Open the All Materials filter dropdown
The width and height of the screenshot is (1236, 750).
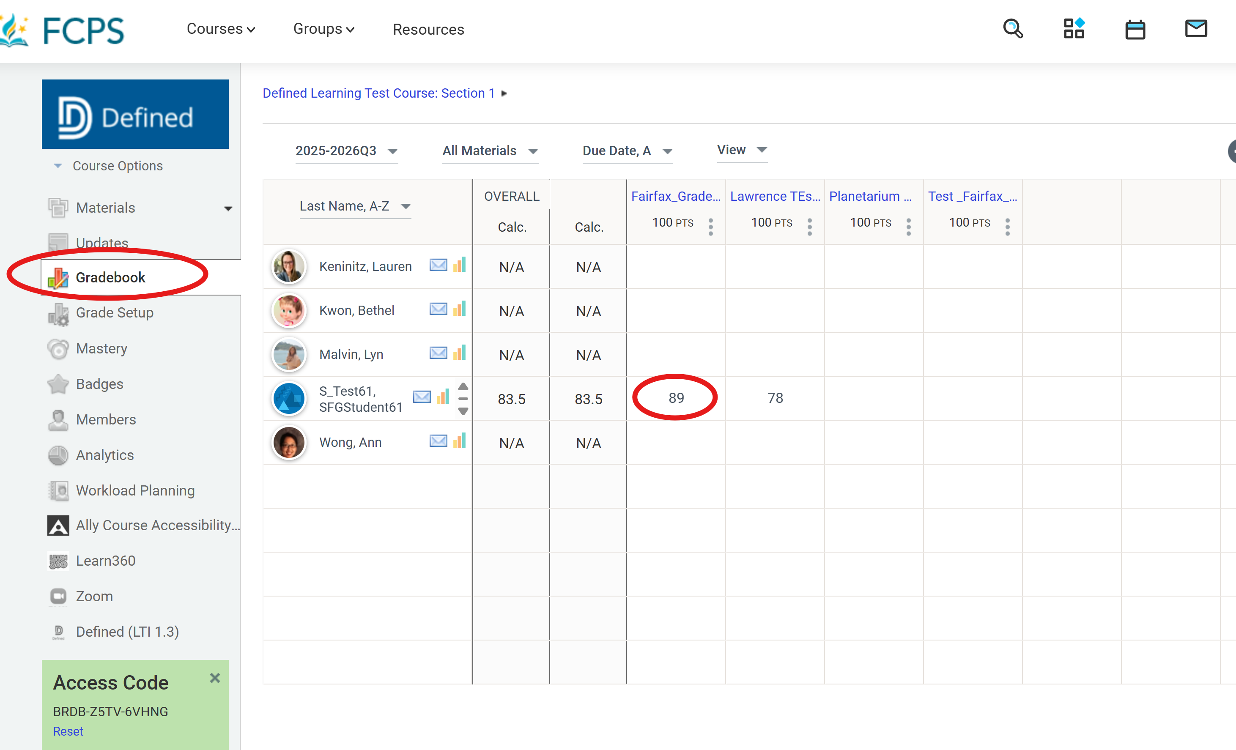[x=490, y=151]
